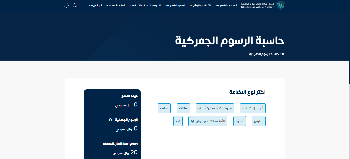This screenshot has height=159, width=350.
Task: Select the أحذية goods category
Action: [239, 121]
